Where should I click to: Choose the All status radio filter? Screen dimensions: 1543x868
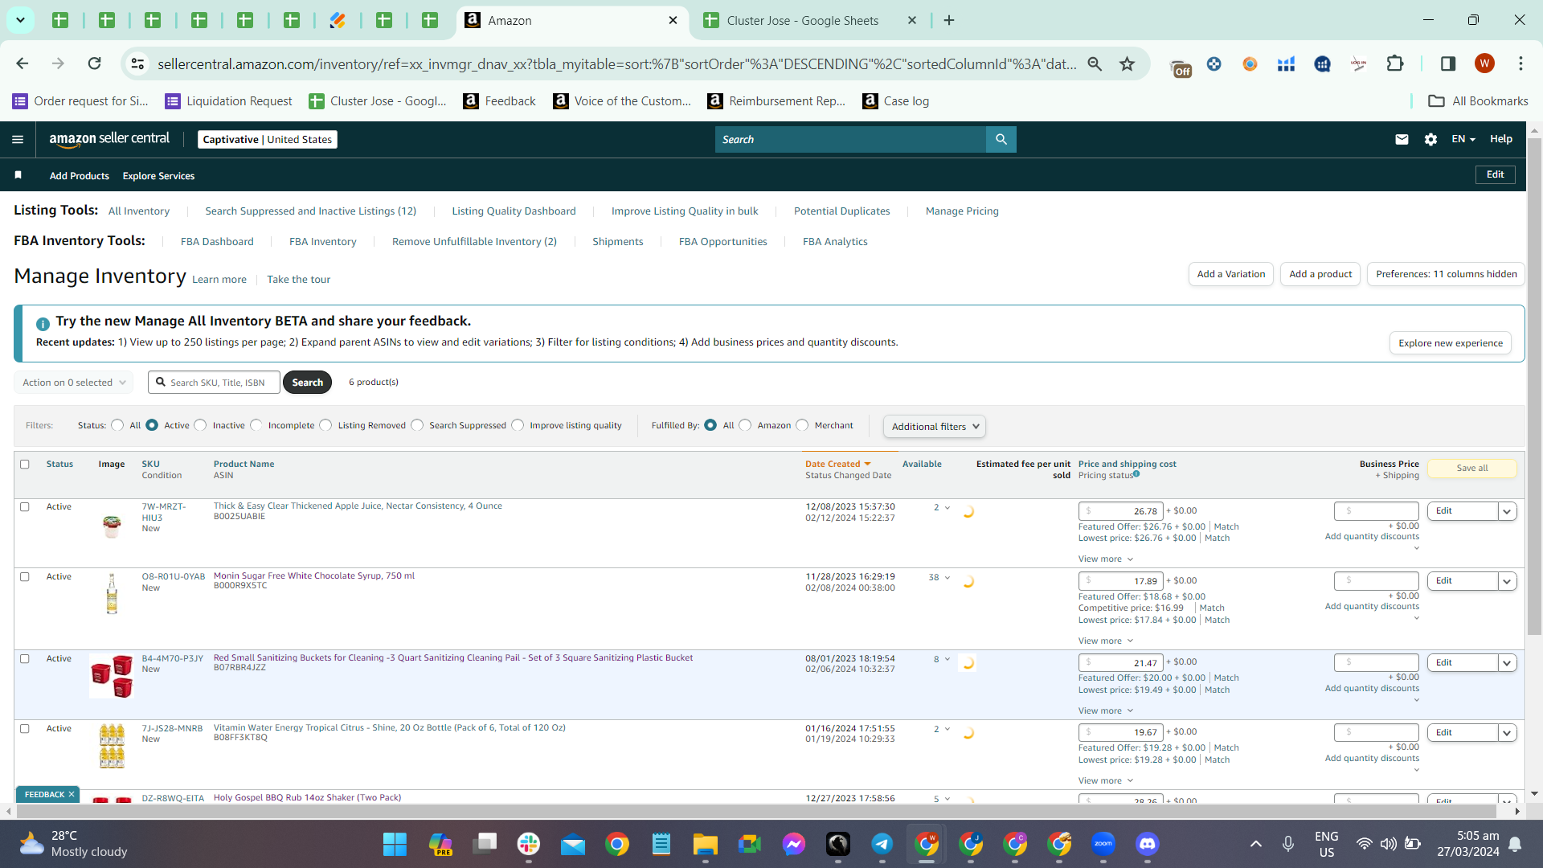click(117, 425)
